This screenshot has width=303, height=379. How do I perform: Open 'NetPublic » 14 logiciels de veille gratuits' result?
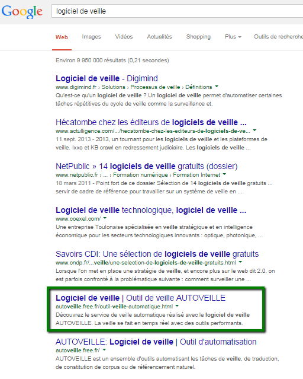pos(147,166)
